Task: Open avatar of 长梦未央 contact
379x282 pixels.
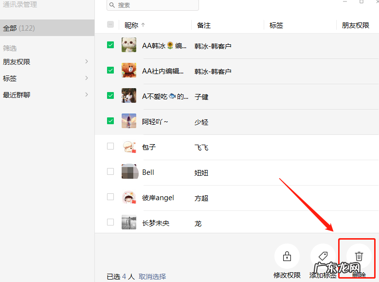Action: pyautogui.click(x=129, y=222)
